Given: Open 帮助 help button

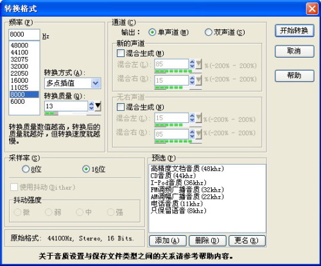Looking at the screenshot, I should tap(294, 76).
